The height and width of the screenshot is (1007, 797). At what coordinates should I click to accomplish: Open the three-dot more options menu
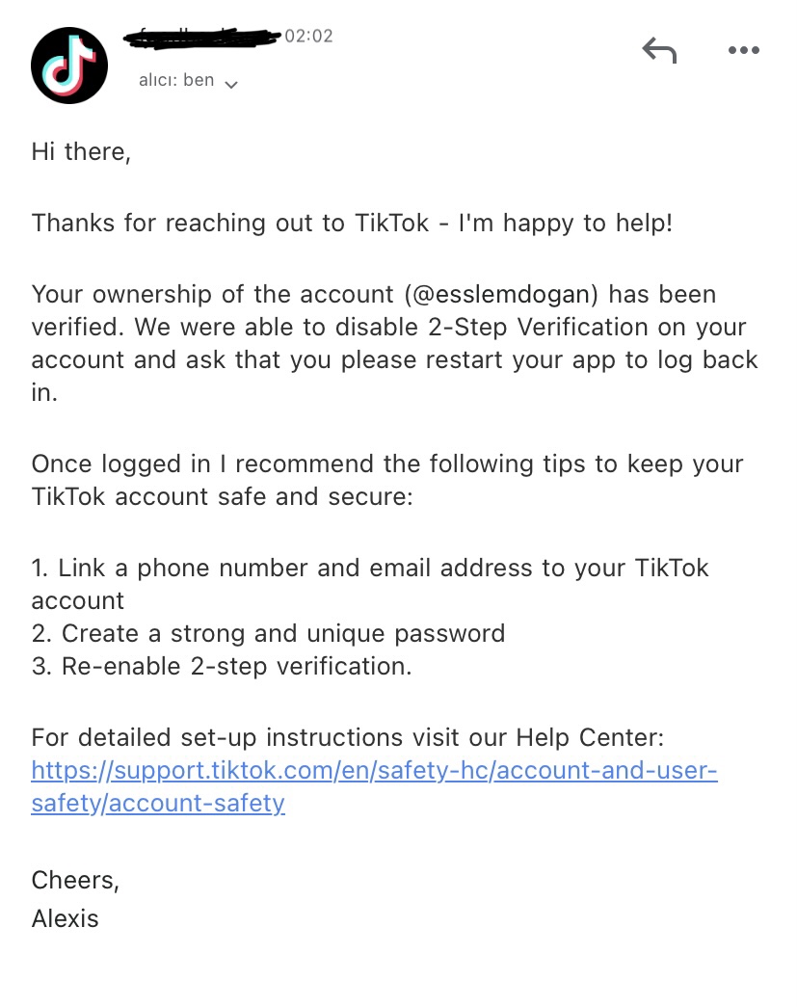click(x=744, y=50)
